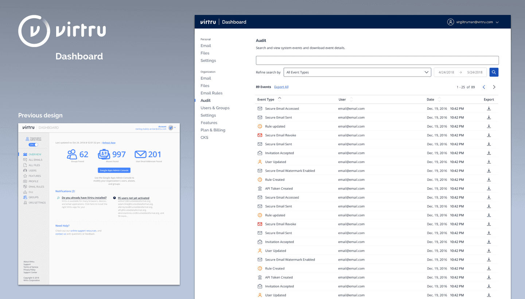Open Plan & Billing in the sidebar

(213, 130)
